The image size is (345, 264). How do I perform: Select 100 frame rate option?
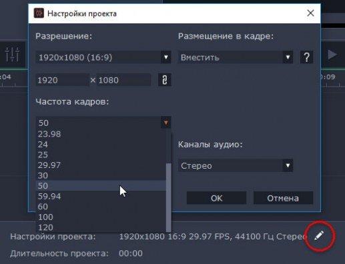101,217
